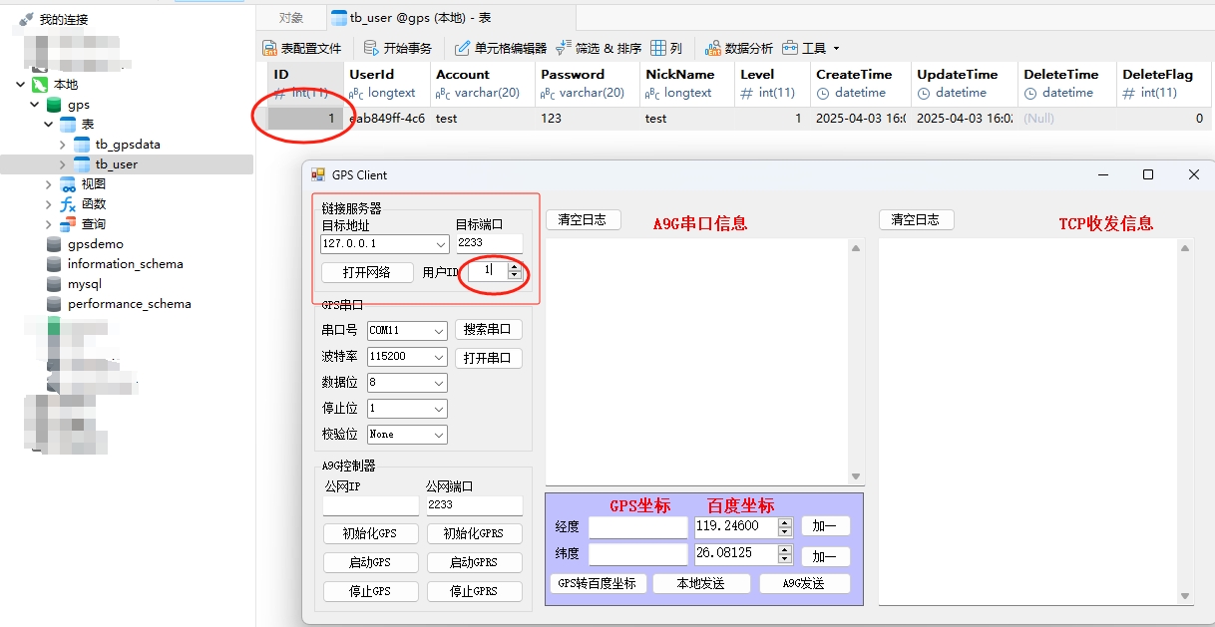The width and height of the screenshot is (1215, 627).
Task: Open the 工具 tools dropdown
Action: pyautogui.click(x=811, y=48)
